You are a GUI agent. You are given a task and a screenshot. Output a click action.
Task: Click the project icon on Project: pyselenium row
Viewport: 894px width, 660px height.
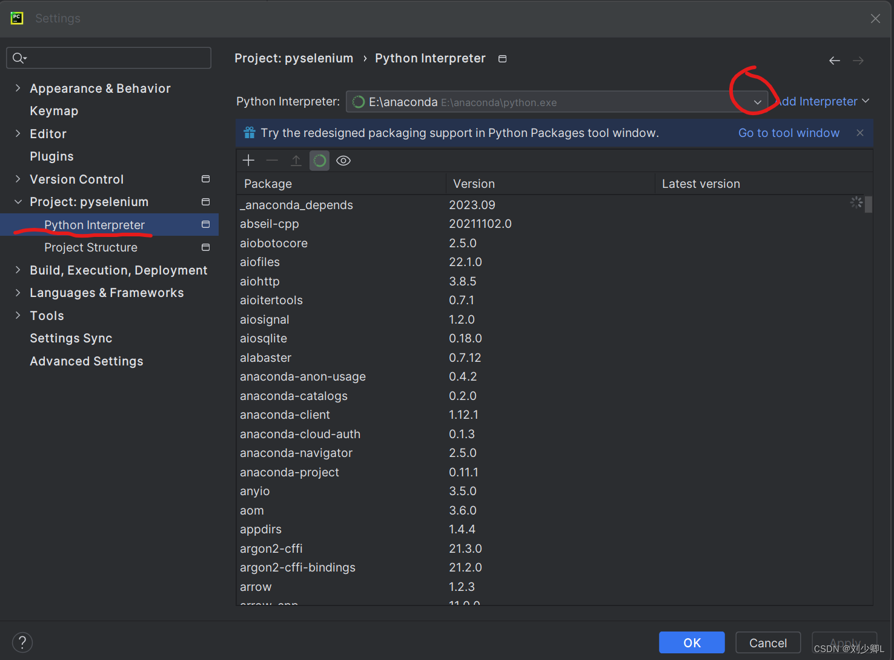205,202
